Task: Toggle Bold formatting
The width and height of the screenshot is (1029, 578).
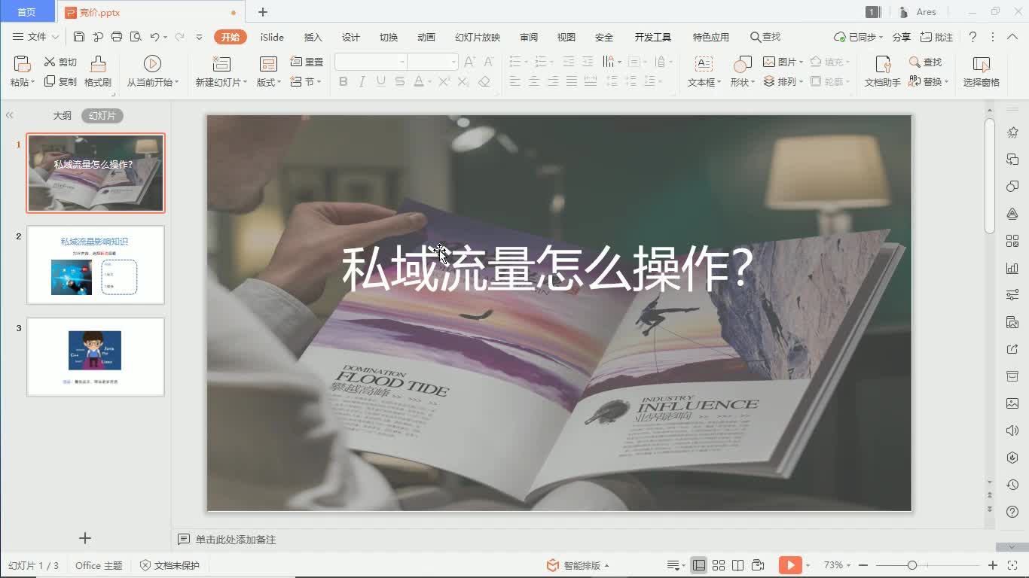Action: pos(344,81)
